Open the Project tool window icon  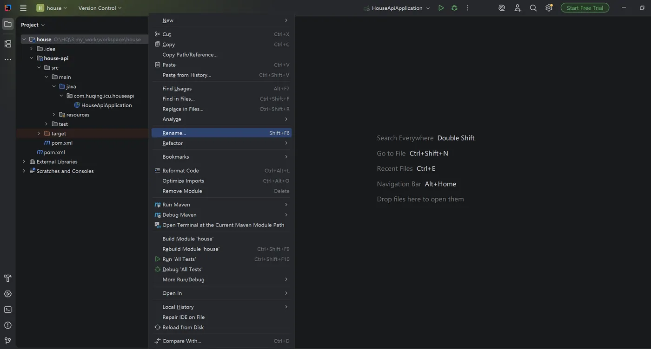point(8,24)
